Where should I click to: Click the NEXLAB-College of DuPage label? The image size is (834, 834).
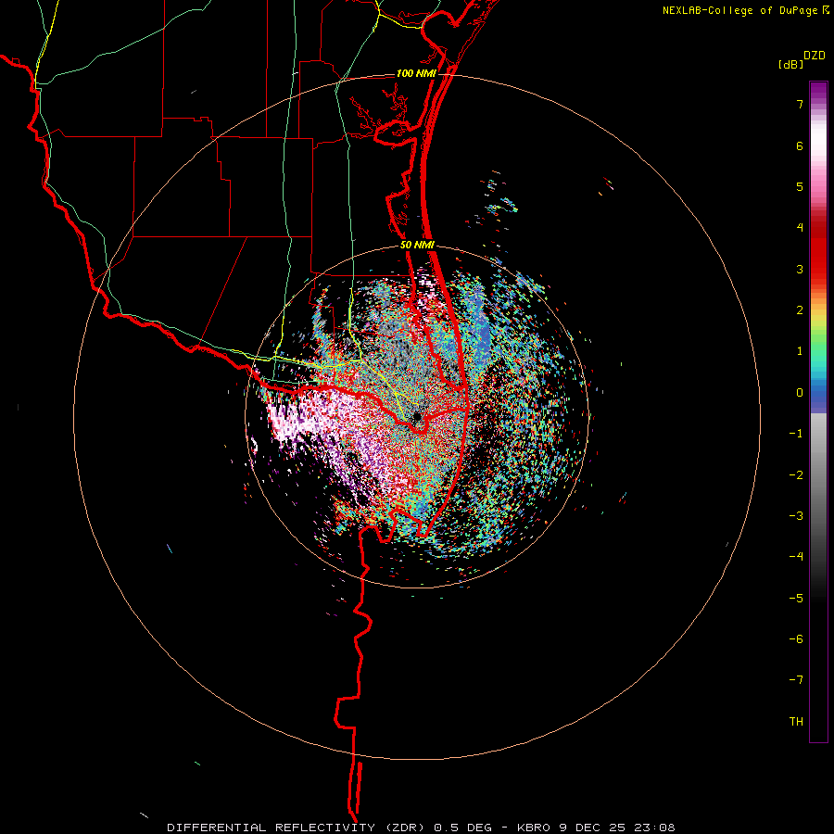(739, 10)
